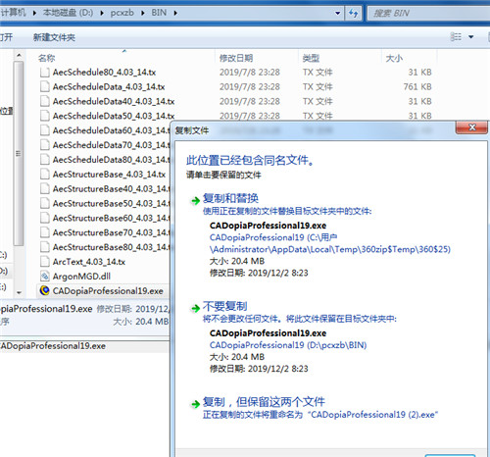The width and height of the screenshot is (490, 457).
Task: Select ArcText_4.03_14.tx file
Action: (x=89, y=262)
